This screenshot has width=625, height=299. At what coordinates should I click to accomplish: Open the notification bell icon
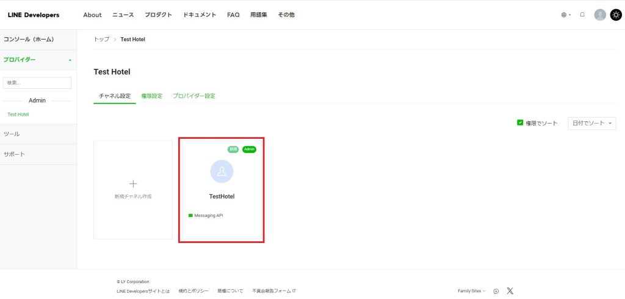coord(582,15)
